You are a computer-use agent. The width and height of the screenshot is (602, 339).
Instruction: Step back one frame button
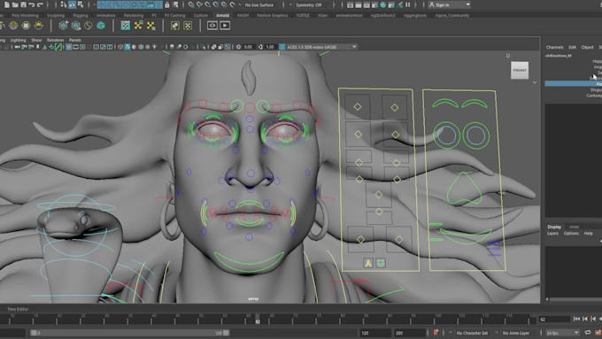(x=585, y=319)
